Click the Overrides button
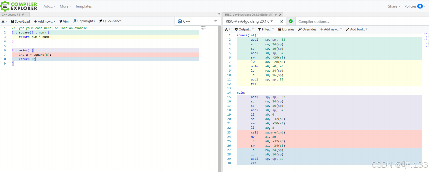 307,29
